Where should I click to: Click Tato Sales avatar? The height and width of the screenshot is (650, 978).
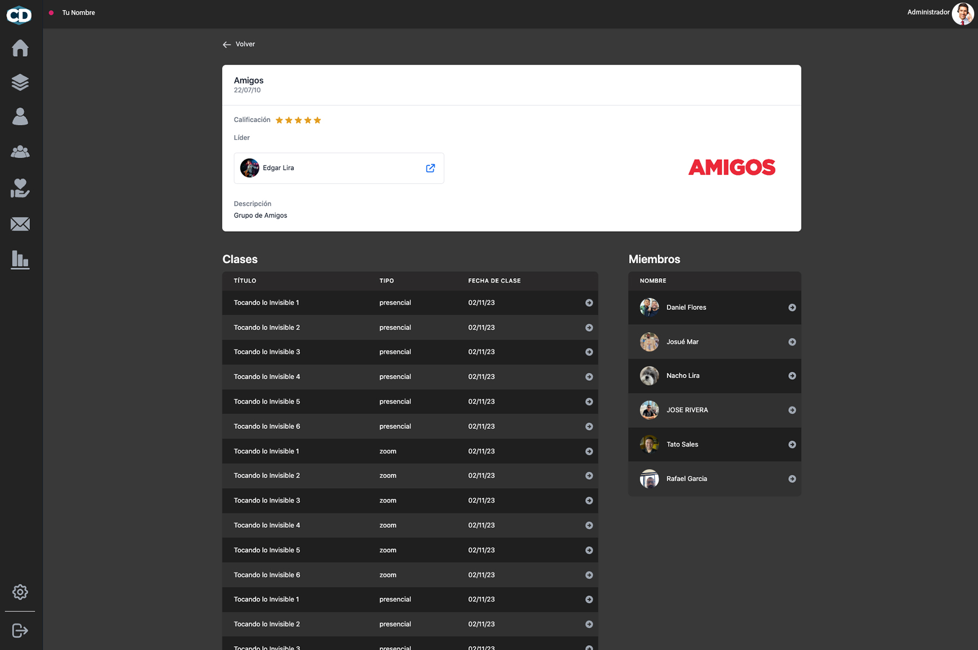tap(650, 444)
